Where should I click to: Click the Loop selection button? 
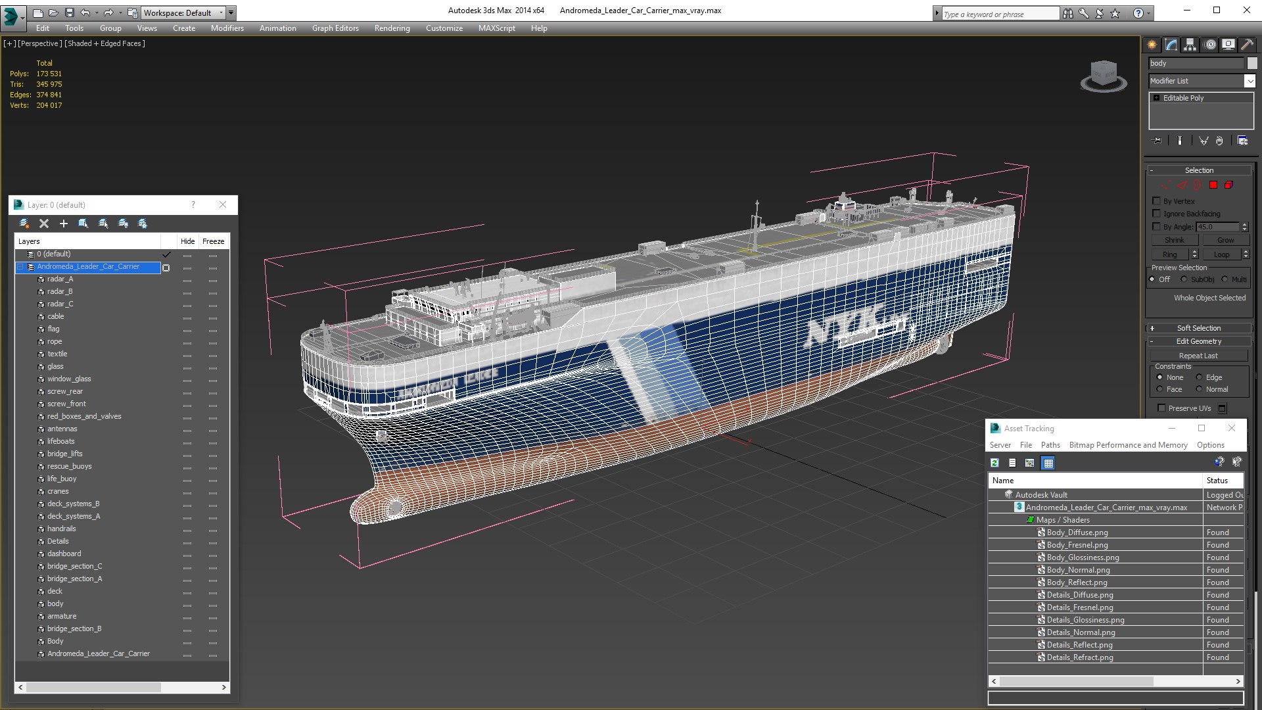coord(1221,254)
